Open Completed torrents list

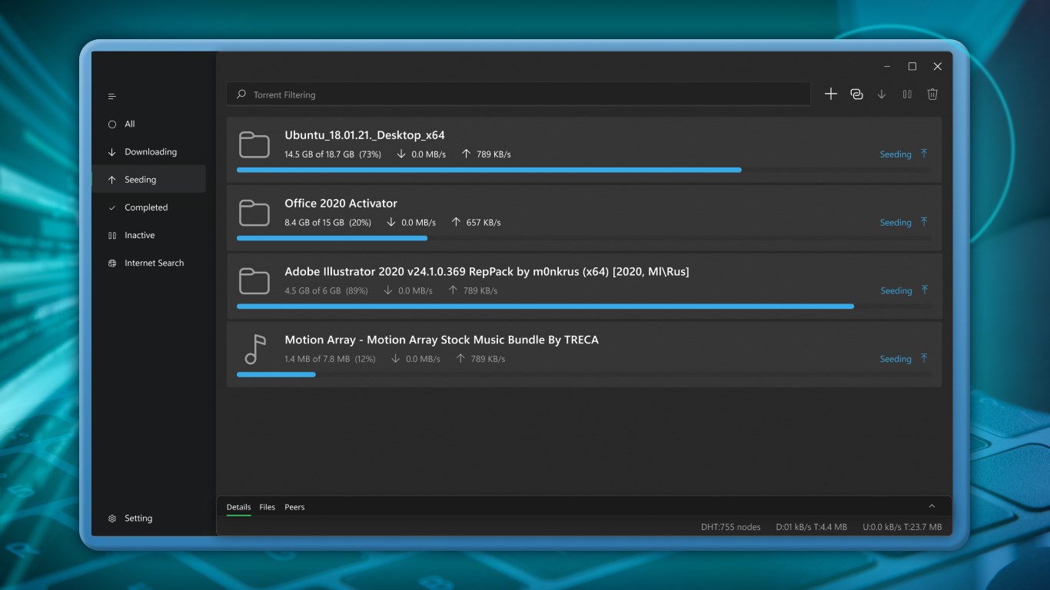pos(148,207)
